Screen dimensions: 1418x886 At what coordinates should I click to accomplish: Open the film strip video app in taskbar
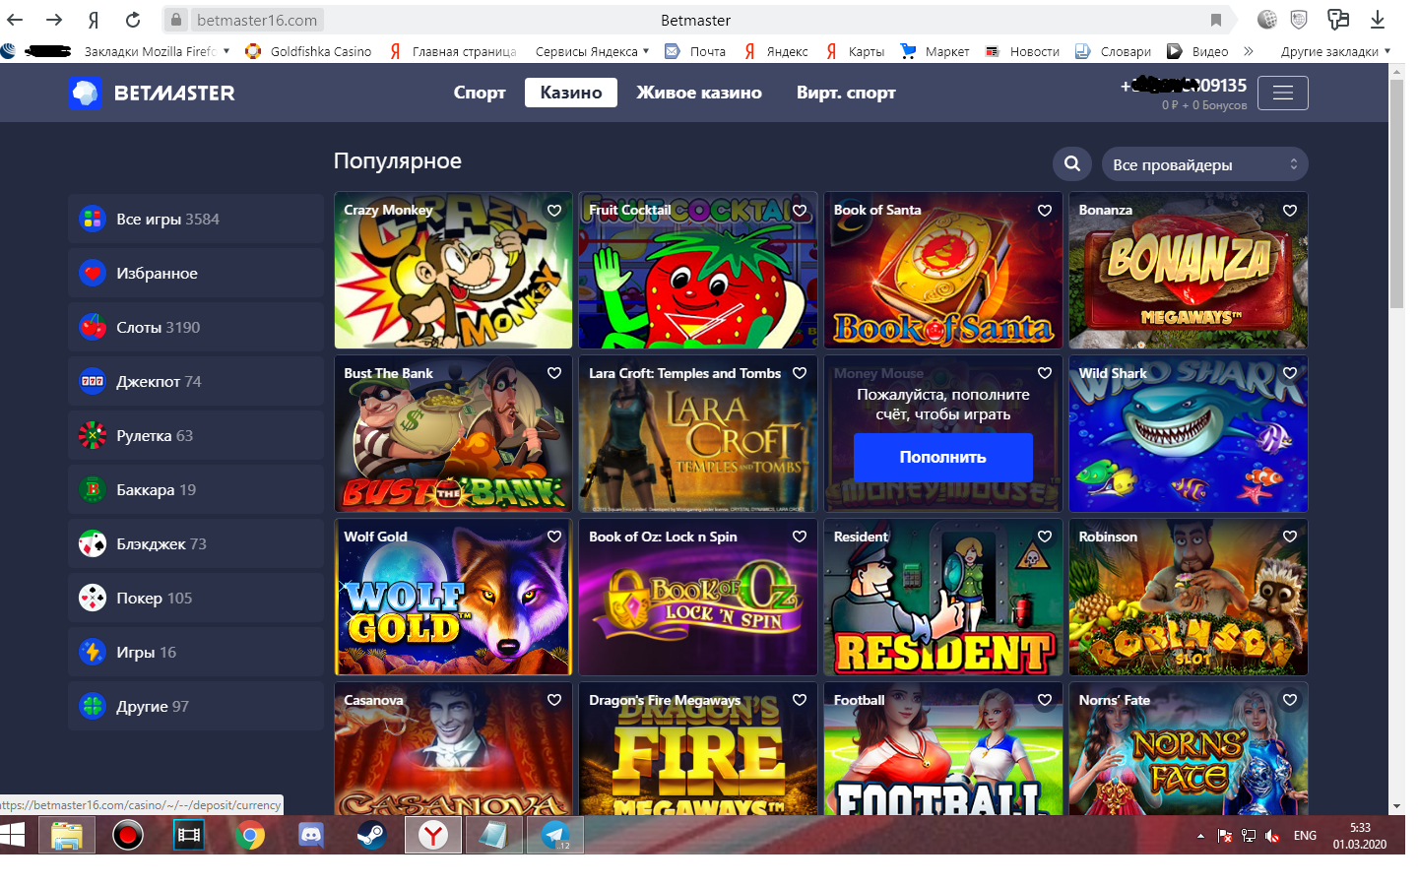point(189,836)
